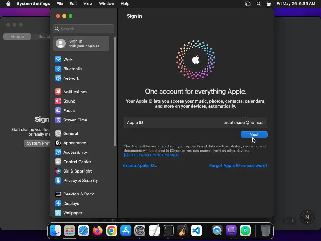Open the Apple menu
Screen dimensions: 321x241
[x=8, y=4]
